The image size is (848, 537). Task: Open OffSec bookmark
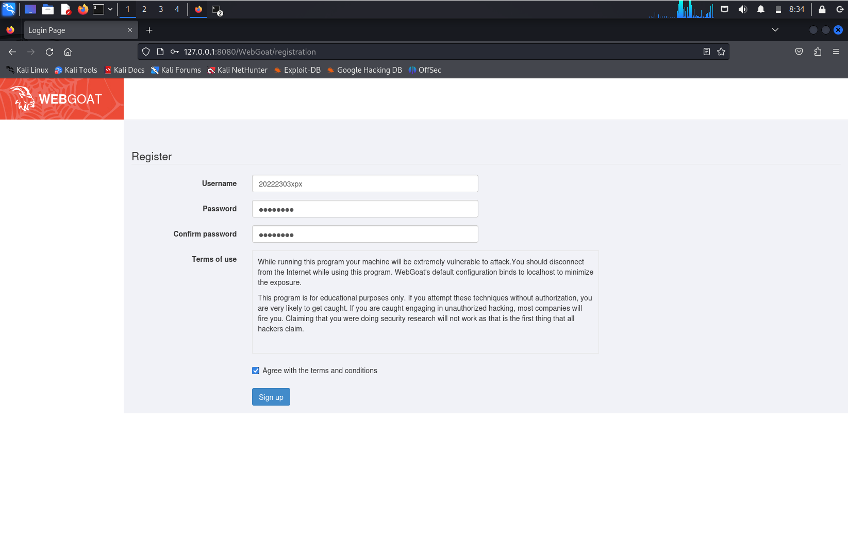click(425, 70)
